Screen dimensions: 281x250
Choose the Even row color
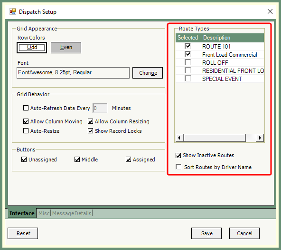click(x=66, y=48)
